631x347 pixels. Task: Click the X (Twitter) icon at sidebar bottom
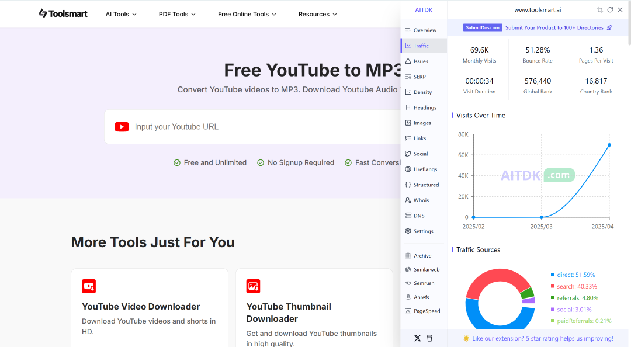(417, 338)
